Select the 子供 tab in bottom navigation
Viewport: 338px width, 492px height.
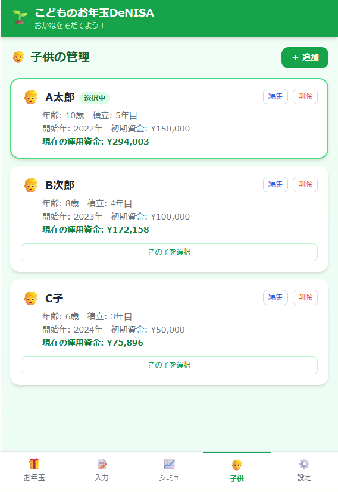point(237,470)
